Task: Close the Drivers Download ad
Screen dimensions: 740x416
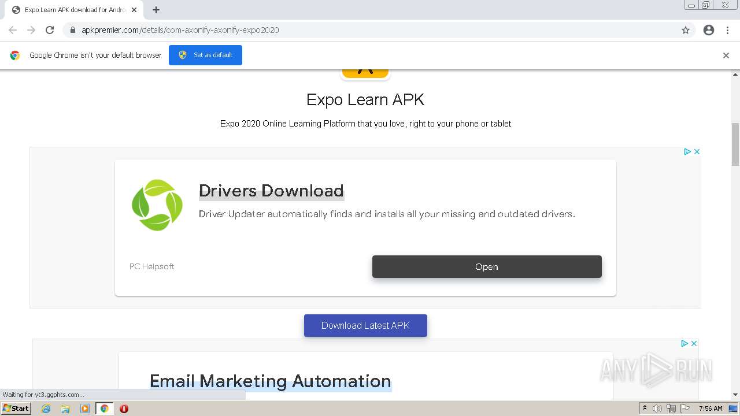Action: (697, 151)
